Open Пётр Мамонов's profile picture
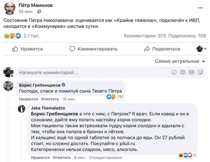The height and width of the screenshot is (162, 210). click(9, 9)
